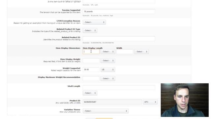Click Display Maximum Weight Recommendation input
Image resolution: width=211 pixels, height=119 pixels.
[91, 79]
